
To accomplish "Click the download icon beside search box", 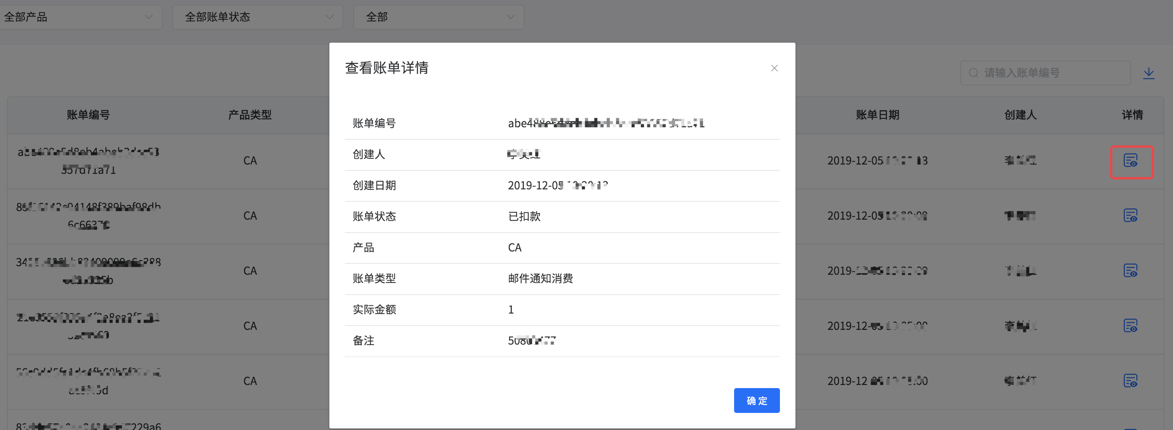I will [1149, 73].
